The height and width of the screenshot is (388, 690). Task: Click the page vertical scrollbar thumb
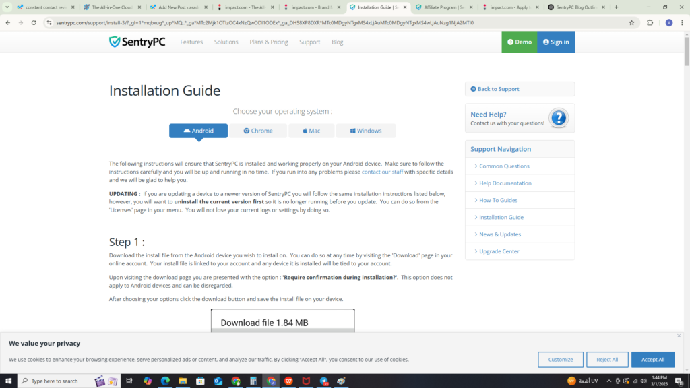pyautogui.click(x=687, y=52)
